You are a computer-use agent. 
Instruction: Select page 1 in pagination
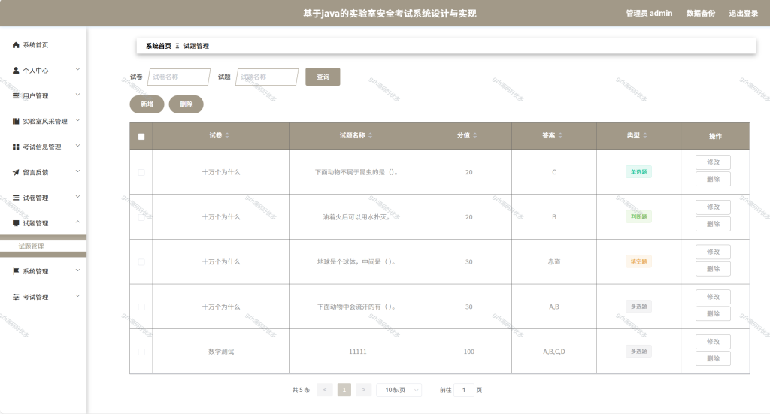click(344, 390)
